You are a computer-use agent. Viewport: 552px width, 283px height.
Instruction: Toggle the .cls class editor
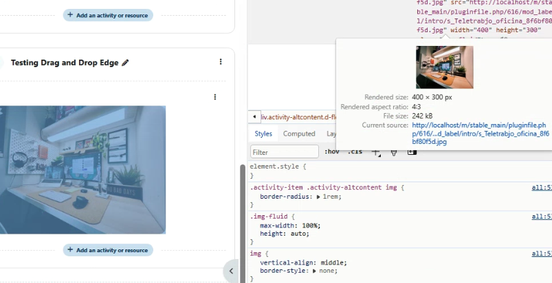355,151
